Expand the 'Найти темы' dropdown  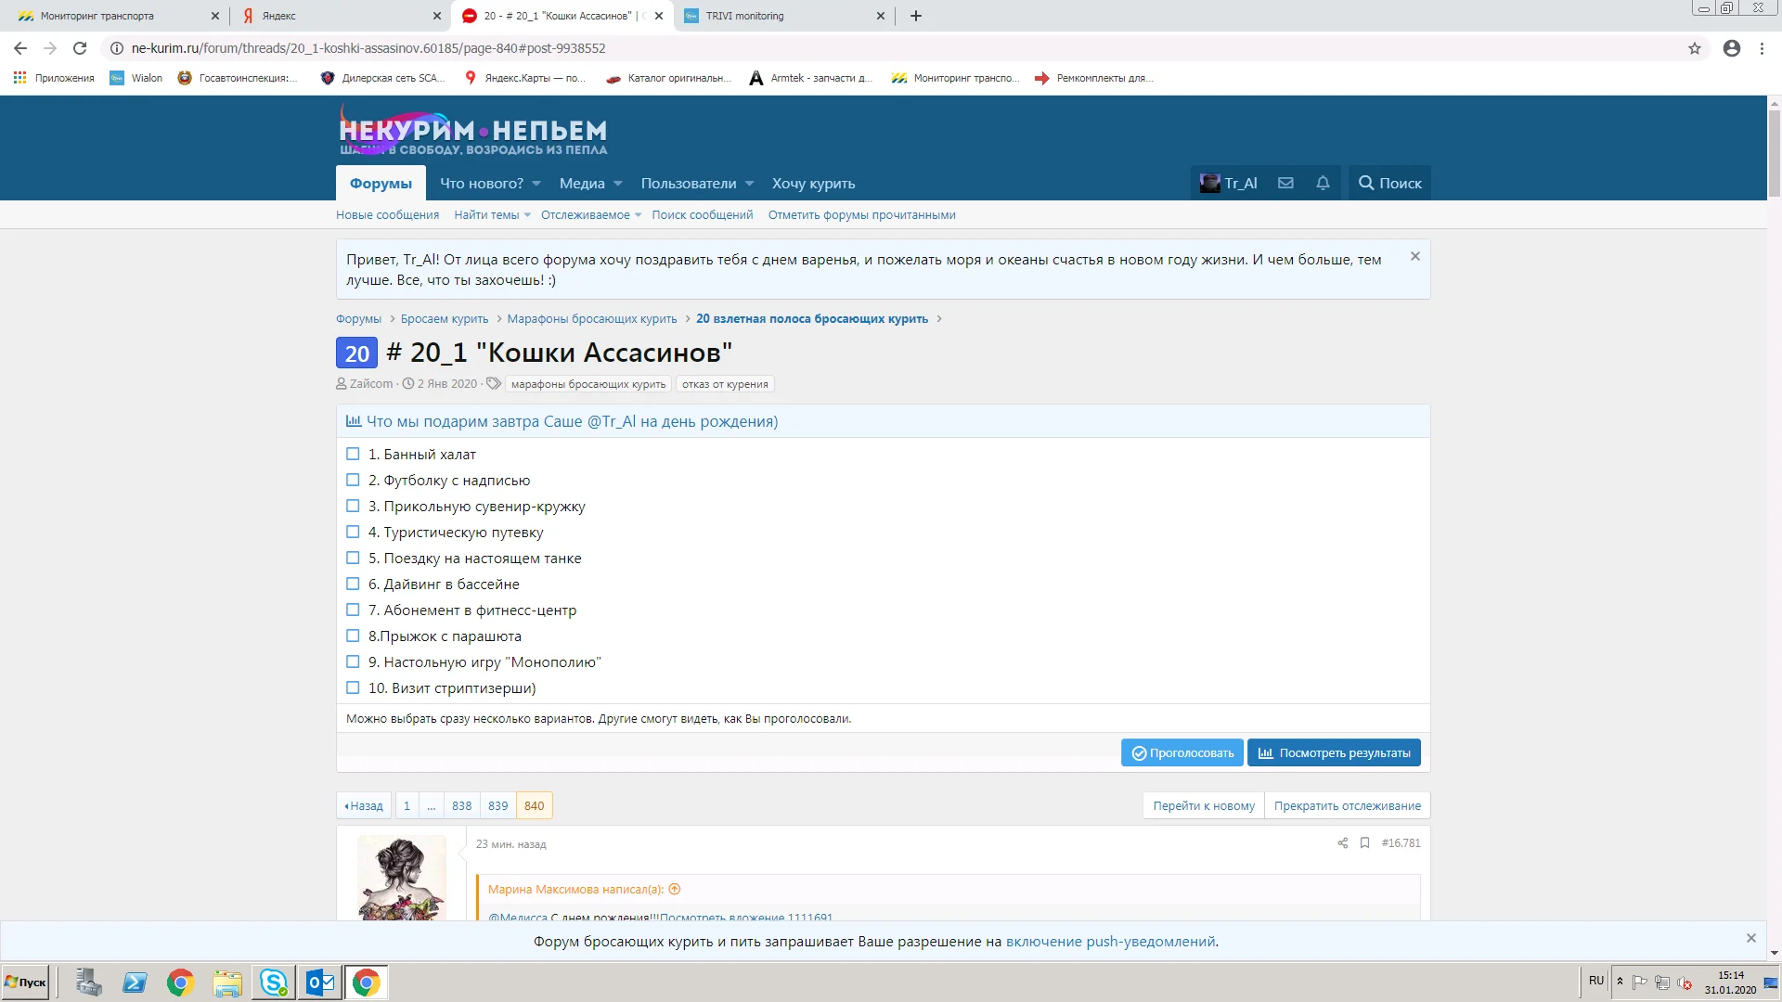coord(527,215)
